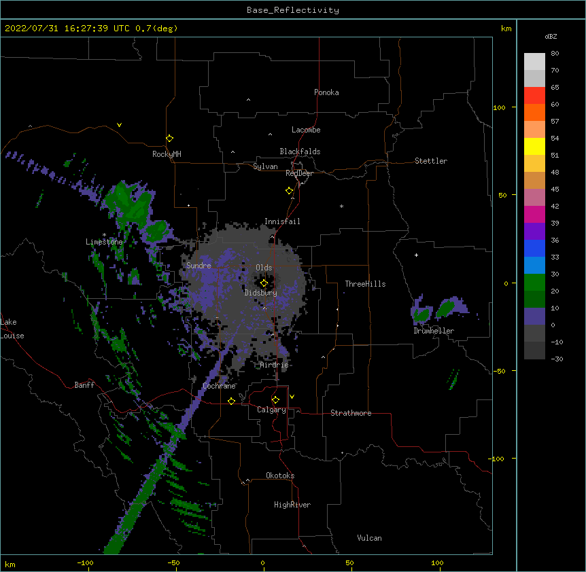Click the yellow v marker northwest of RockyMH
Image resolution: width=586 pixels, height=572 pixels.
[x=119, y=125]
